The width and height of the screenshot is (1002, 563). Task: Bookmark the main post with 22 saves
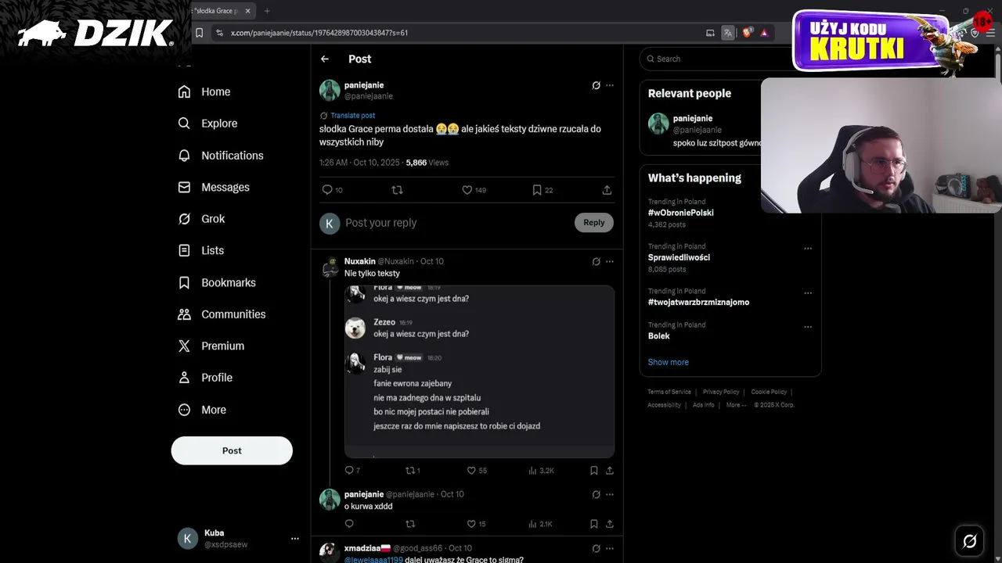tap(537, 190)
